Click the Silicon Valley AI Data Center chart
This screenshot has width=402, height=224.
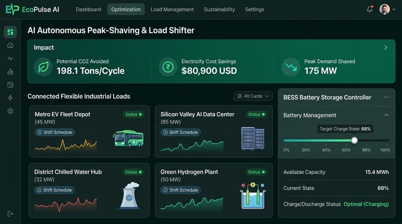[x=192, y=146]
